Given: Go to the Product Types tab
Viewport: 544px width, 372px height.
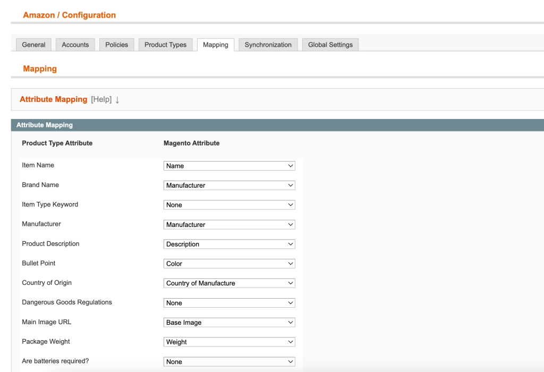Looking at the screenshot, I should [165, 45].
